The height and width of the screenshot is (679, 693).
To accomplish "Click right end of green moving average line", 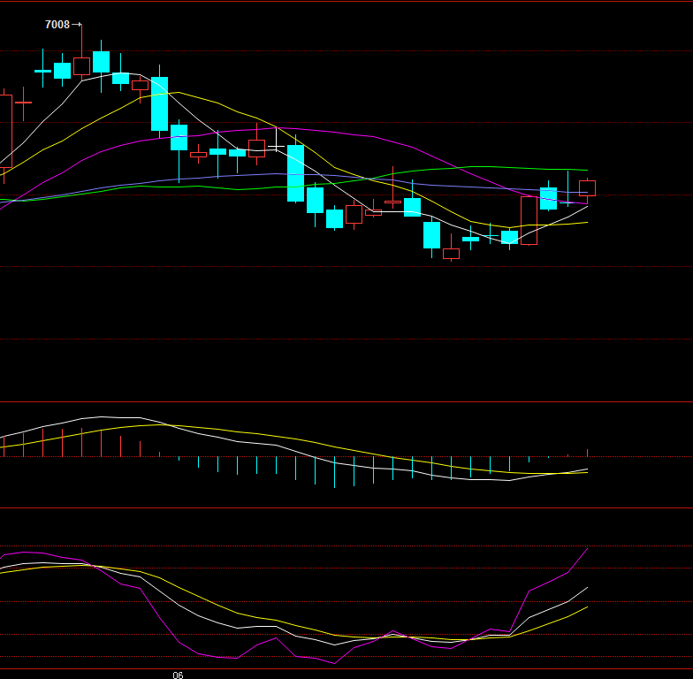I will pos(587,170).
